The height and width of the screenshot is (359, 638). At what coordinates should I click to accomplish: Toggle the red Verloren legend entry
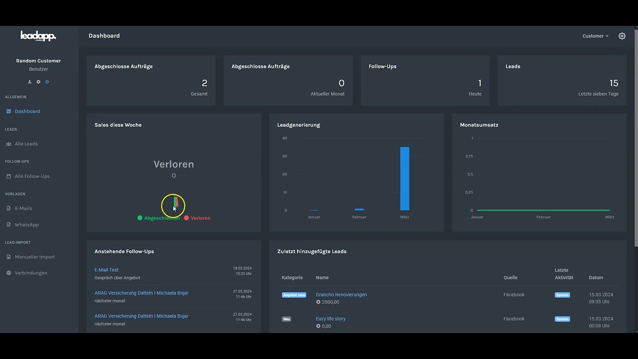tap(197, 218)
